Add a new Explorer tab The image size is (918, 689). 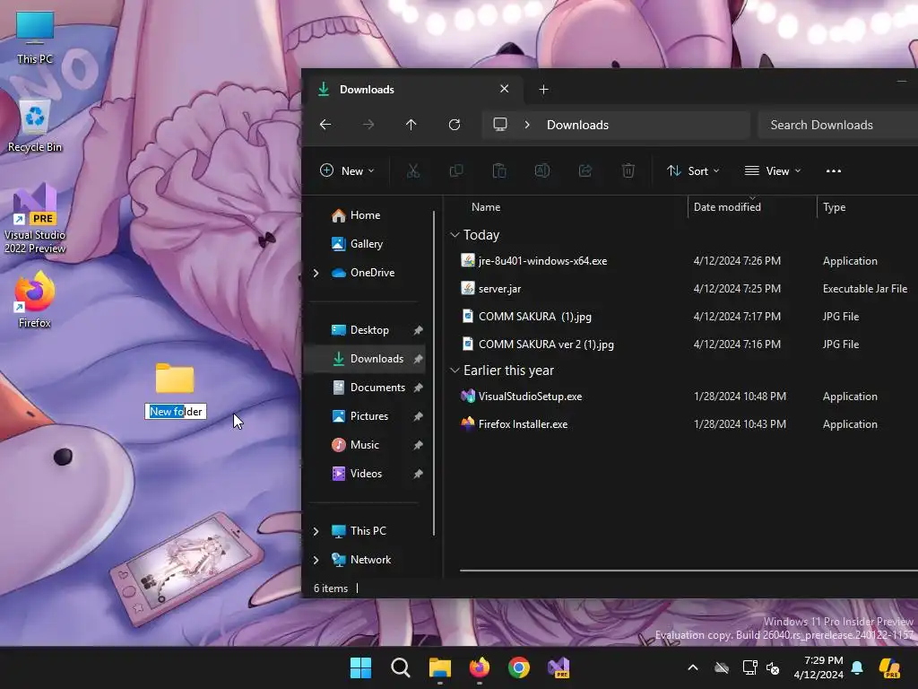tap(543, 90)
